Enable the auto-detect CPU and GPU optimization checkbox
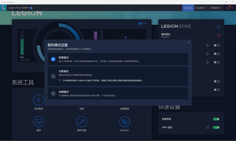 point(60,81)
